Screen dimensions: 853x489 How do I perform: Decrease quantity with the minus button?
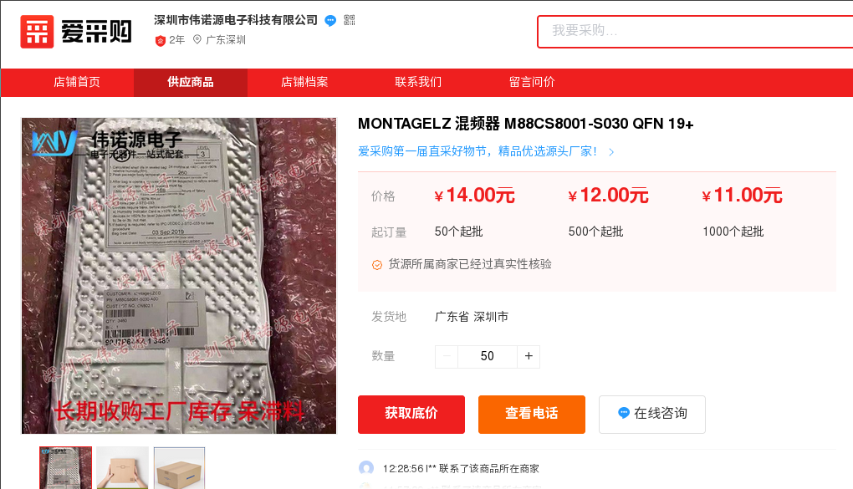pyautogui.click(x=447, y=356)
